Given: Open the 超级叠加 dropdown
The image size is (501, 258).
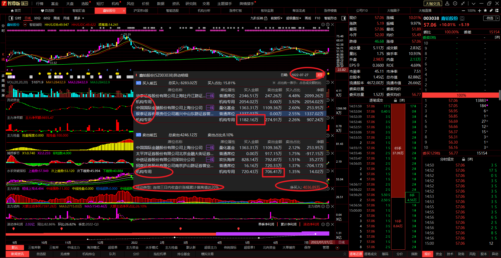Looking at the screenshot, I should point(294,18).
